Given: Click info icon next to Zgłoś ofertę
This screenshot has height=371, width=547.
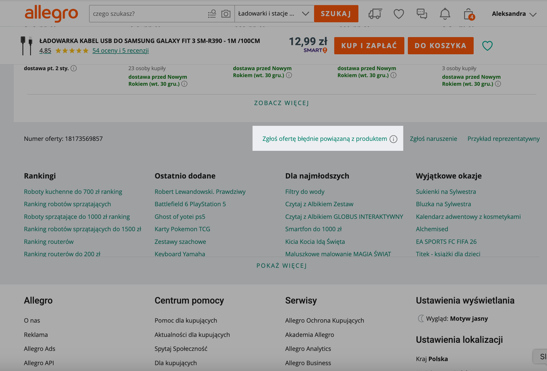Looking at the screenshot, I should [393, 139].
